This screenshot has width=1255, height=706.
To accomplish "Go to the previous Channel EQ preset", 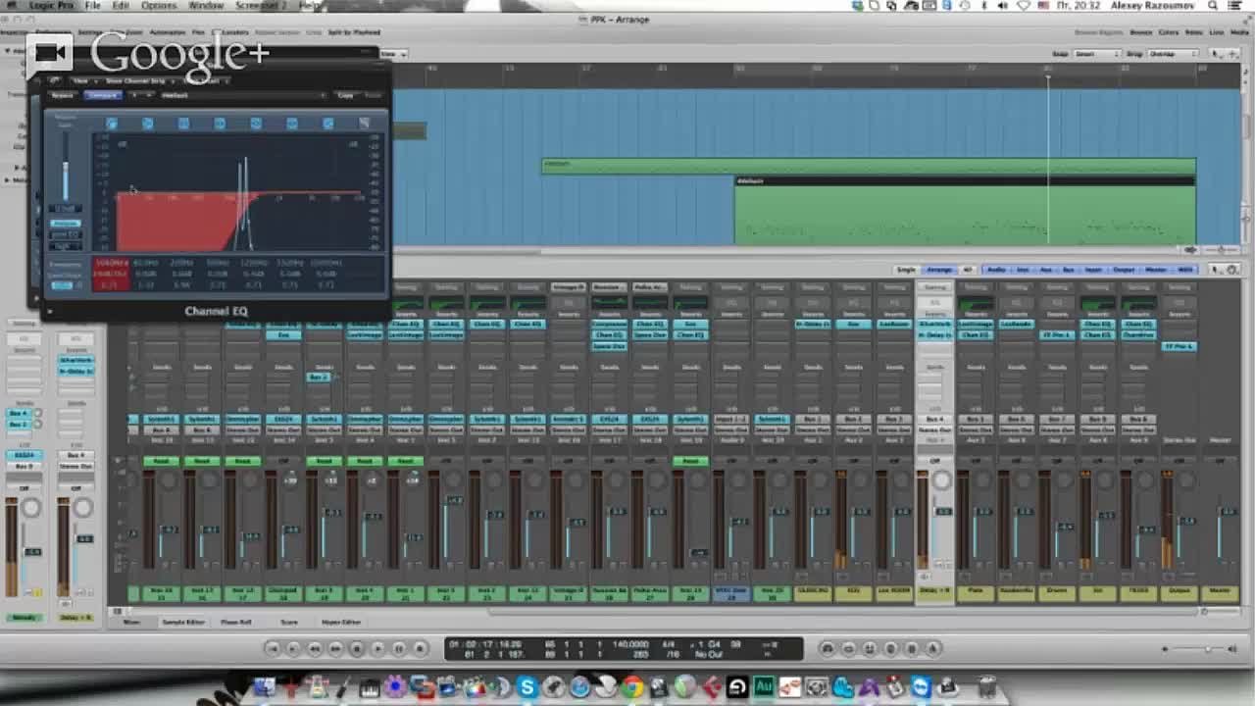I will tap(134, 95).
